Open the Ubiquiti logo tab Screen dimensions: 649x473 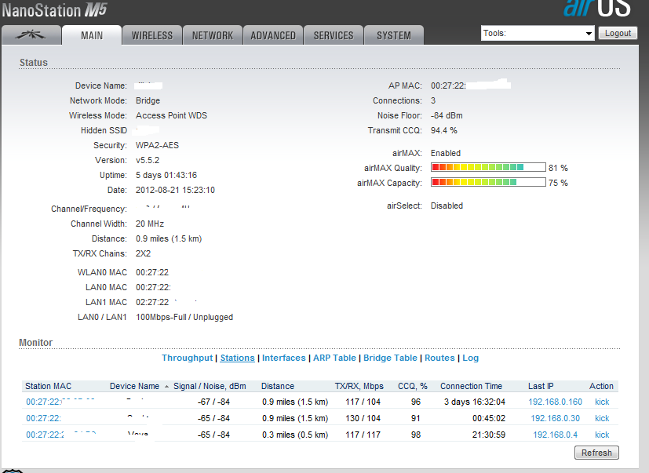click(x=31, y=35)
